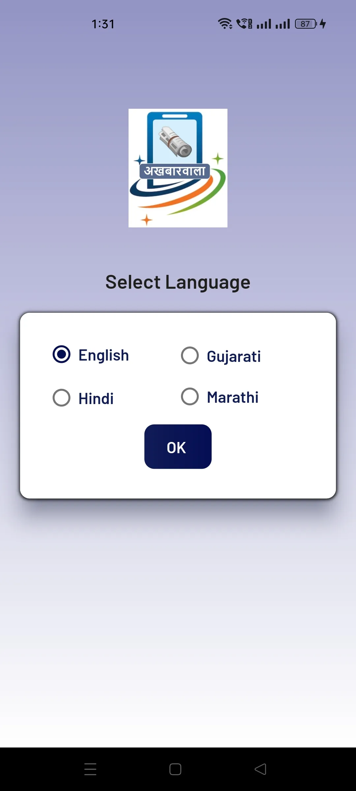Tap the Select Language heading

point(178,282)
